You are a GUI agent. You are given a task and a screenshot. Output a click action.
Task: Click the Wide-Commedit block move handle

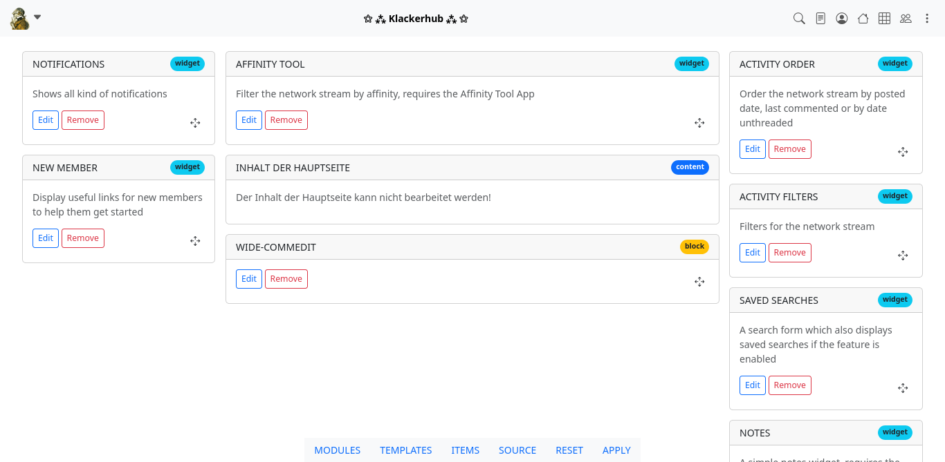click(x=699, y=282)
